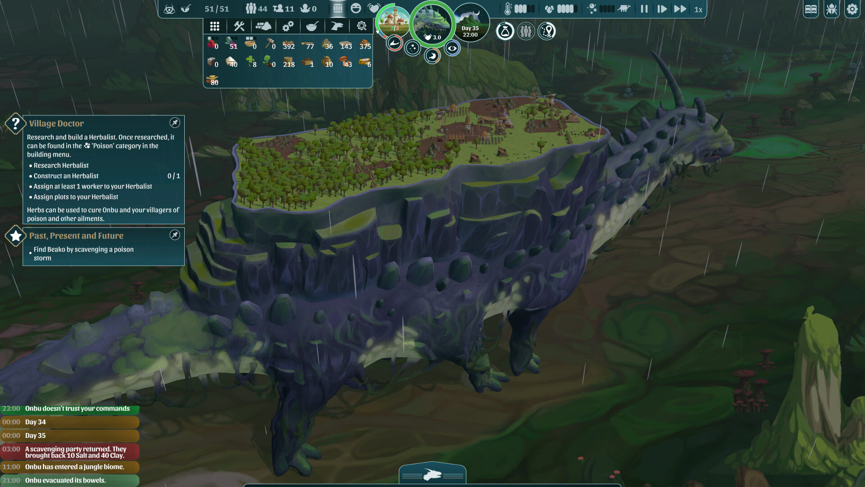The image size is (865, 487).
Task: Toggle the resource storage barrel panel
Action: tap(337, 9)
